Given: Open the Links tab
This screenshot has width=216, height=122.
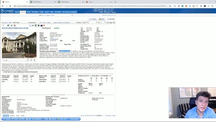Looking at the screenshot, I should point(42,12).
